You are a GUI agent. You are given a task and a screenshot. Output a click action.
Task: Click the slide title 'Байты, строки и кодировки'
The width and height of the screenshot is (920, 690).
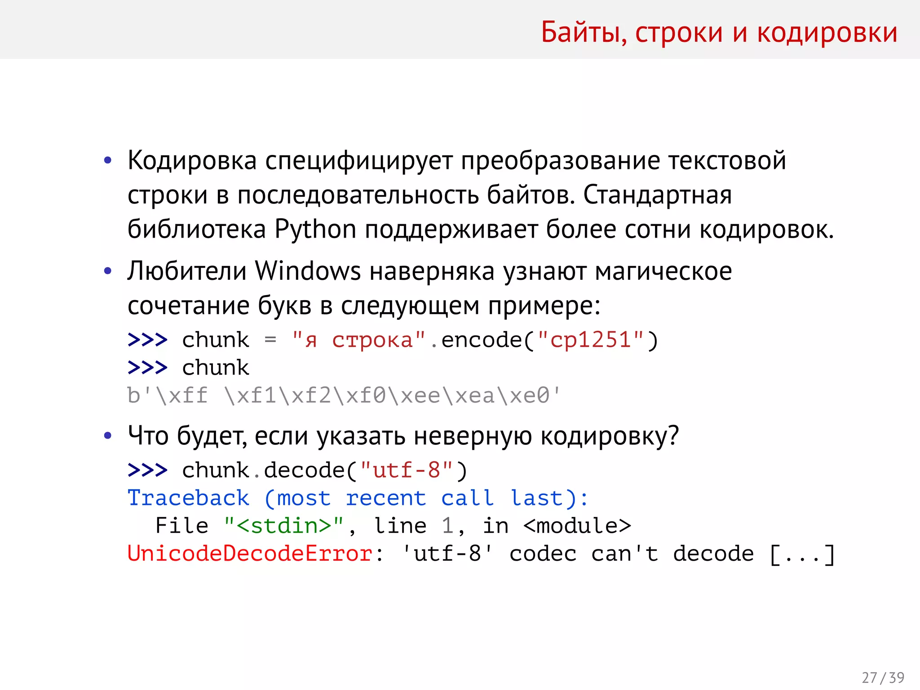click(719, 33)
